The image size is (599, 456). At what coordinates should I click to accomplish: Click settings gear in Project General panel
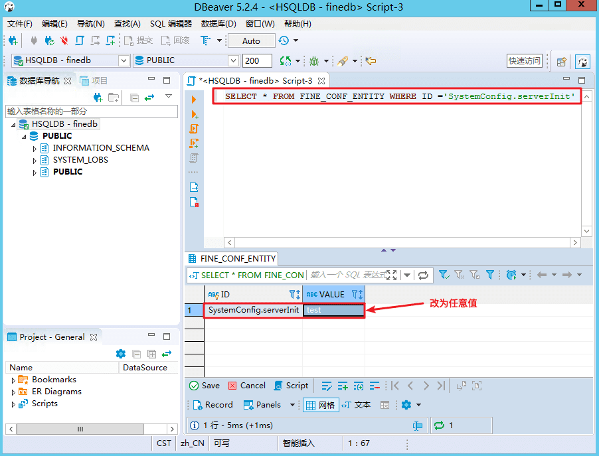pyautogui.click(x=121, y=354)
